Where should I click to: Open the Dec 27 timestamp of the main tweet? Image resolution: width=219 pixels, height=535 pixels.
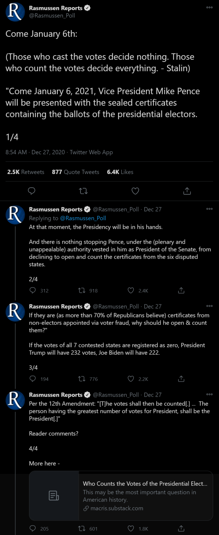[x=48, y=152]
